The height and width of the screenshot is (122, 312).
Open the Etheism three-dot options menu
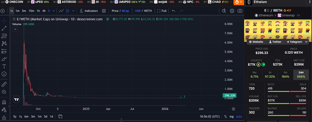click(x=310, y=2)
